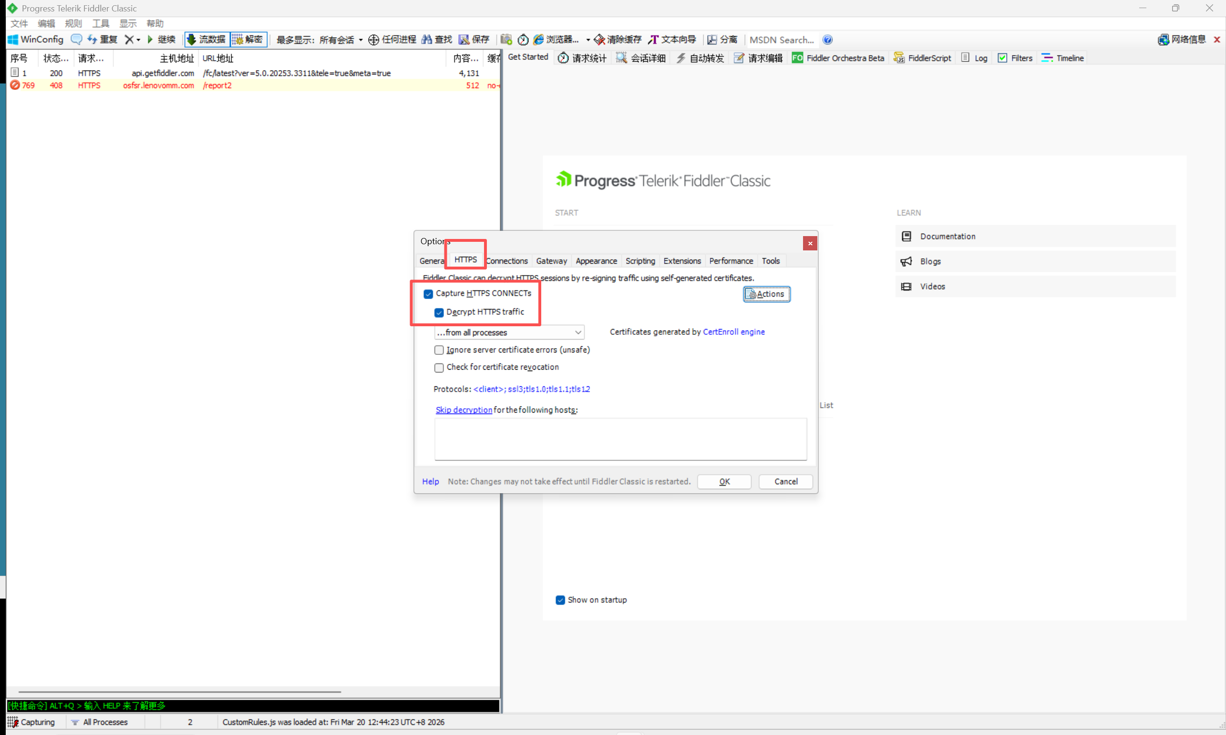Expand the from all processes dropdown
1226x735 pixels.
577,332
